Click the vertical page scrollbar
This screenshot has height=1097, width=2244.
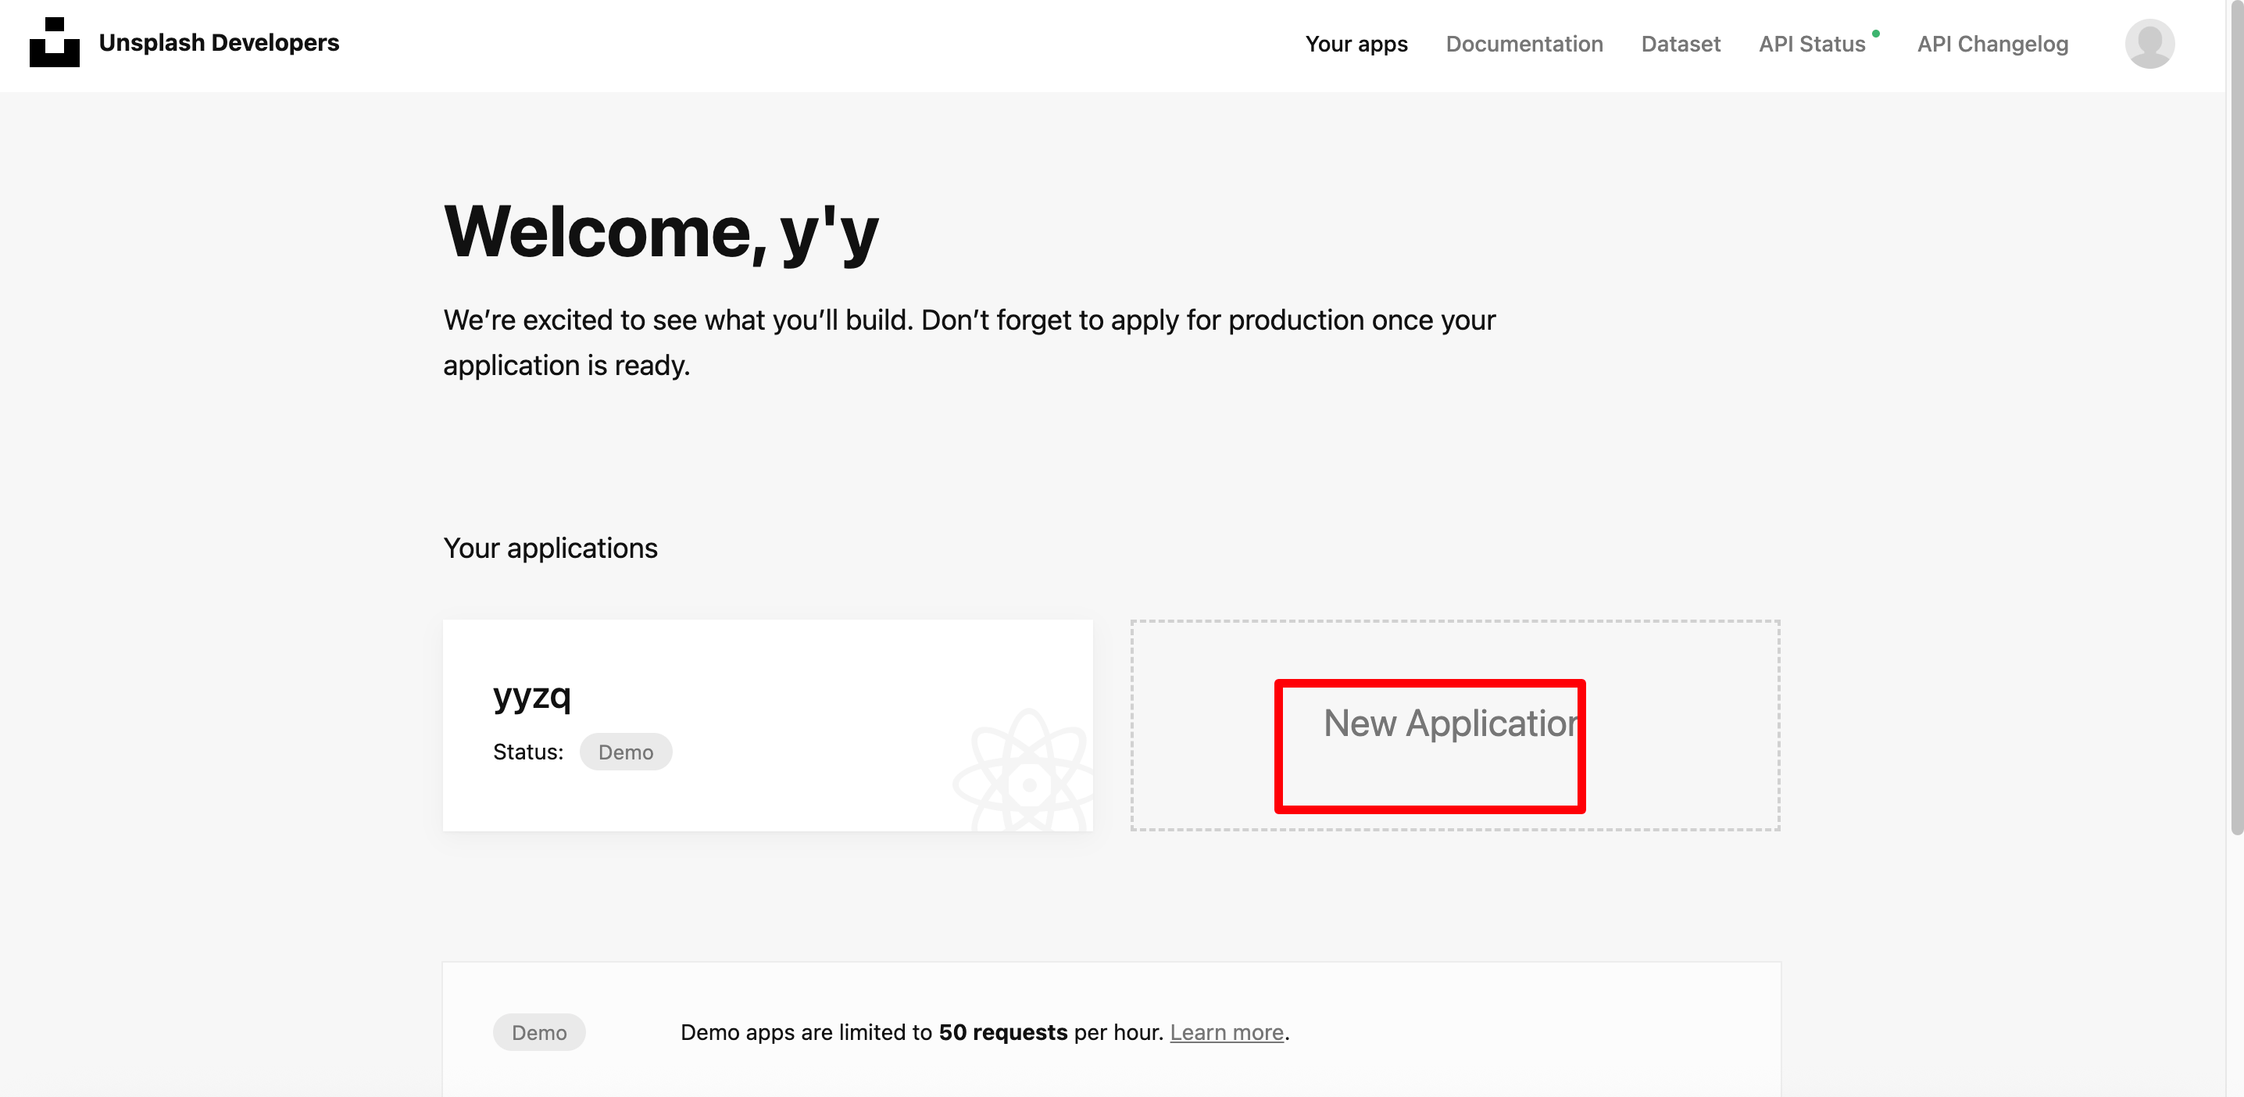coord(2235,418)
